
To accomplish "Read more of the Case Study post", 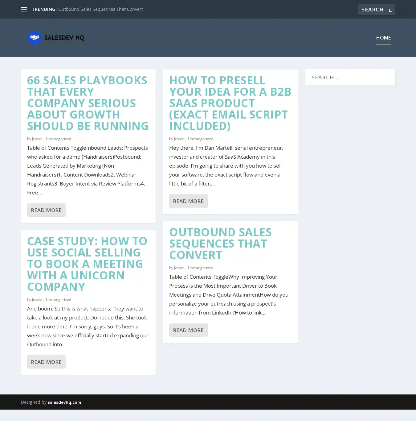I will [x=46, y=362].
